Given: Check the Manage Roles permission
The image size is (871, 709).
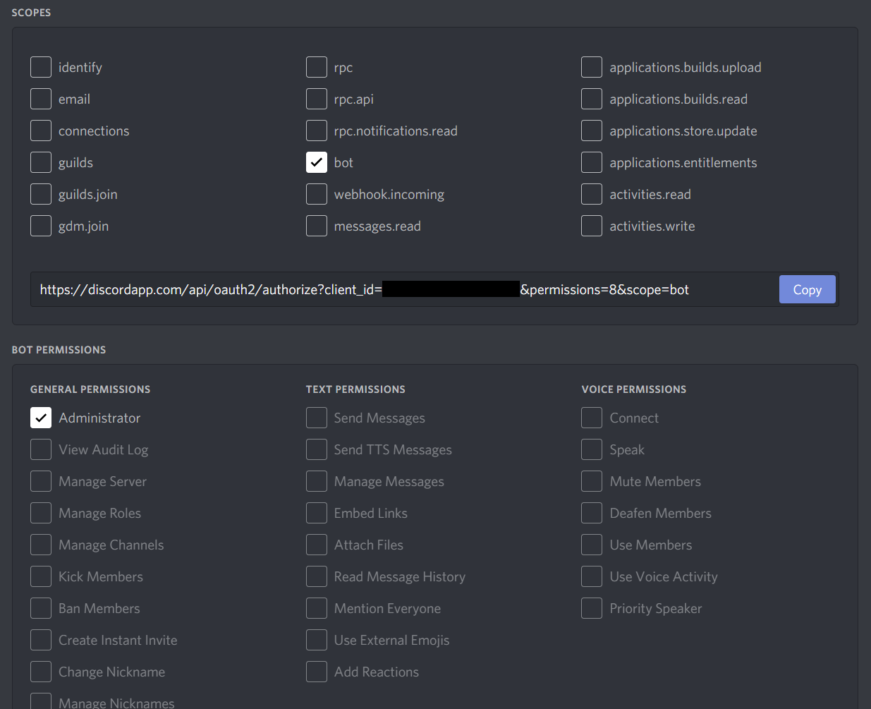Looking at the screenshot, I should 41,513.
